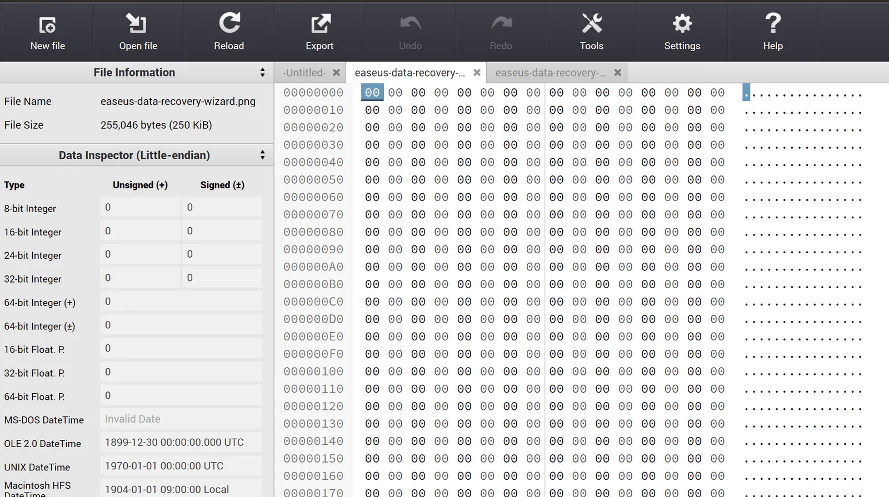Click the MS-DOS DateTime Invalid Date field
Image resolution: width=889 pixels, height=497 pixels.
coord(181,419)
